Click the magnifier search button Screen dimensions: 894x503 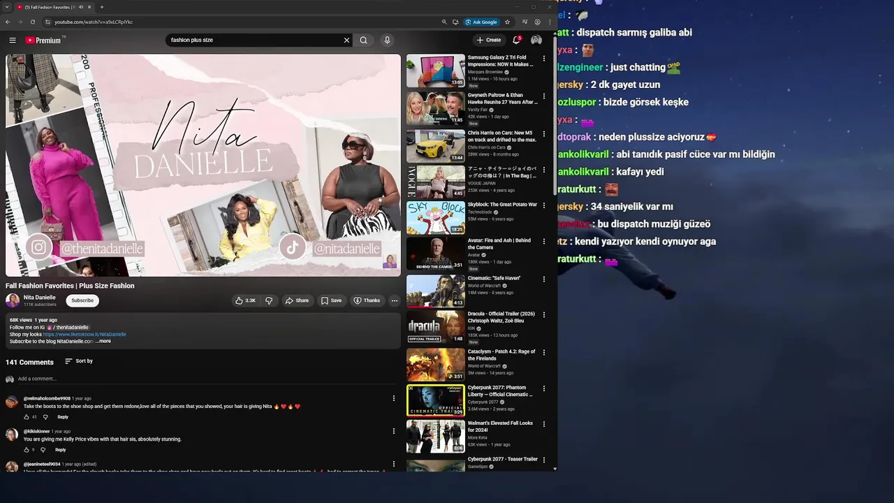click(x=363, y=41)
